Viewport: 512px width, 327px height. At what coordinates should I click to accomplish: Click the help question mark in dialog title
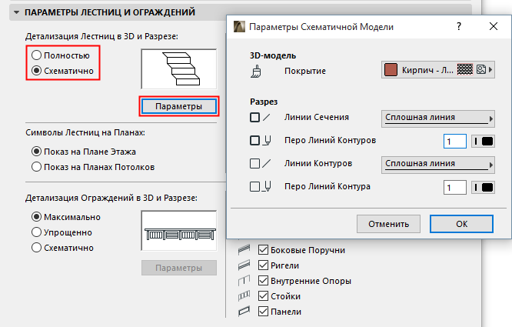458,27
